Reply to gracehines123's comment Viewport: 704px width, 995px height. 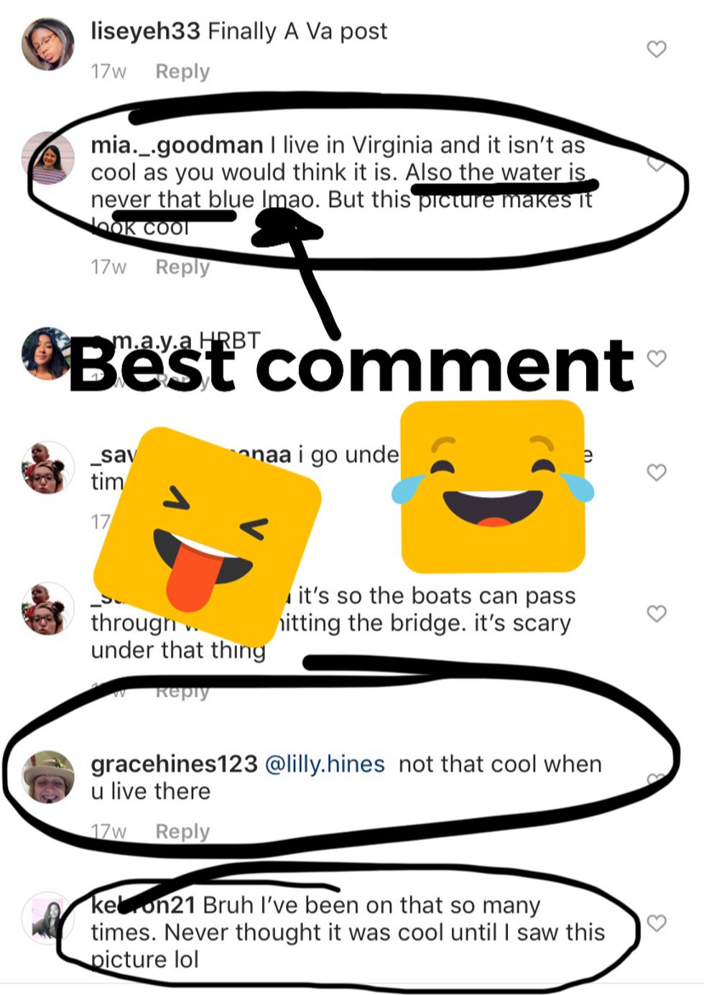coord(182,831)
